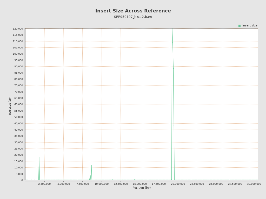This screenshot has height=199, width=266.
Task: Click the small 4,000 bp peak near 8.5M
Action: [x=90, y=177]
